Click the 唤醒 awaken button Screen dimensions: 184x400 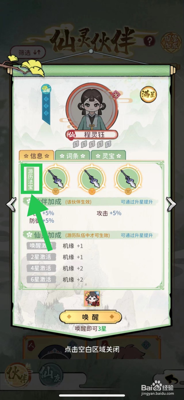pyautogui.click(x=90, y=317)
